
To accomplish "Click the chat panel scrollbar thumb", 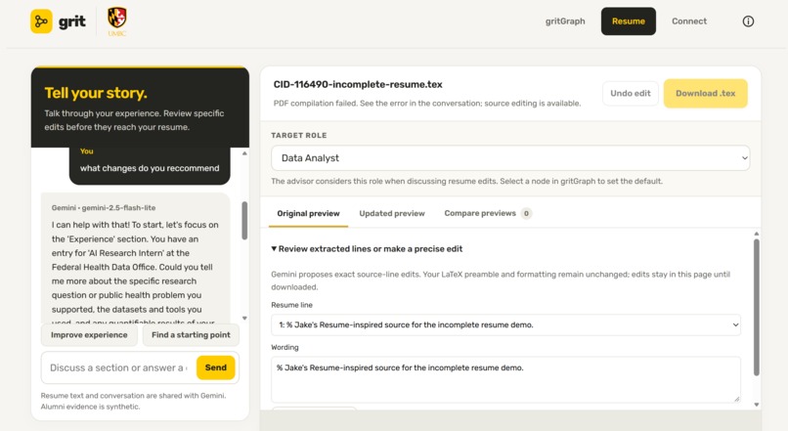I will coord(244,221).
